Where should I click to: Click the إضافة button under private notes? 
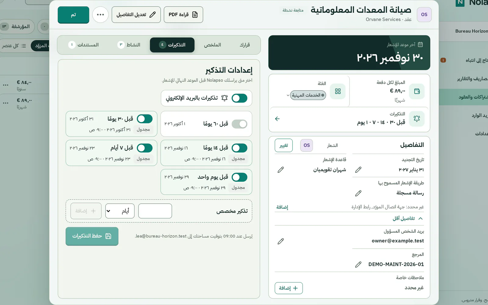pos(289,288)
